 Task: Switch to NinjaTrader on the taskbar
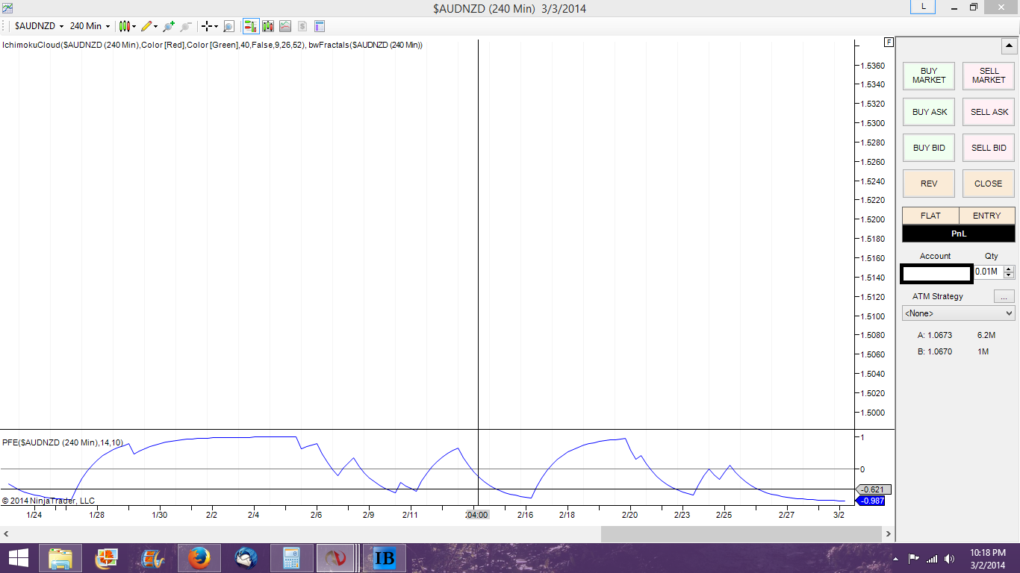[337, 558]
